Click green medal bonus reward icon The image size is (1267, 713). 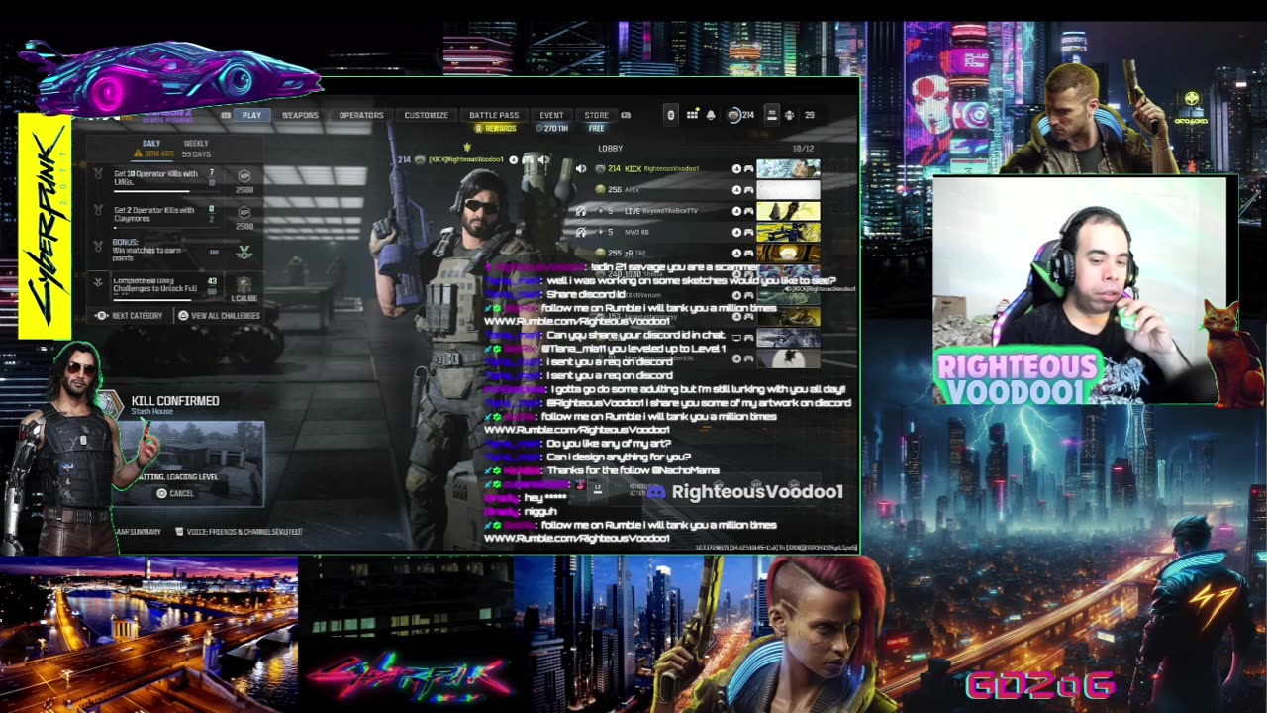coord(244,253)
